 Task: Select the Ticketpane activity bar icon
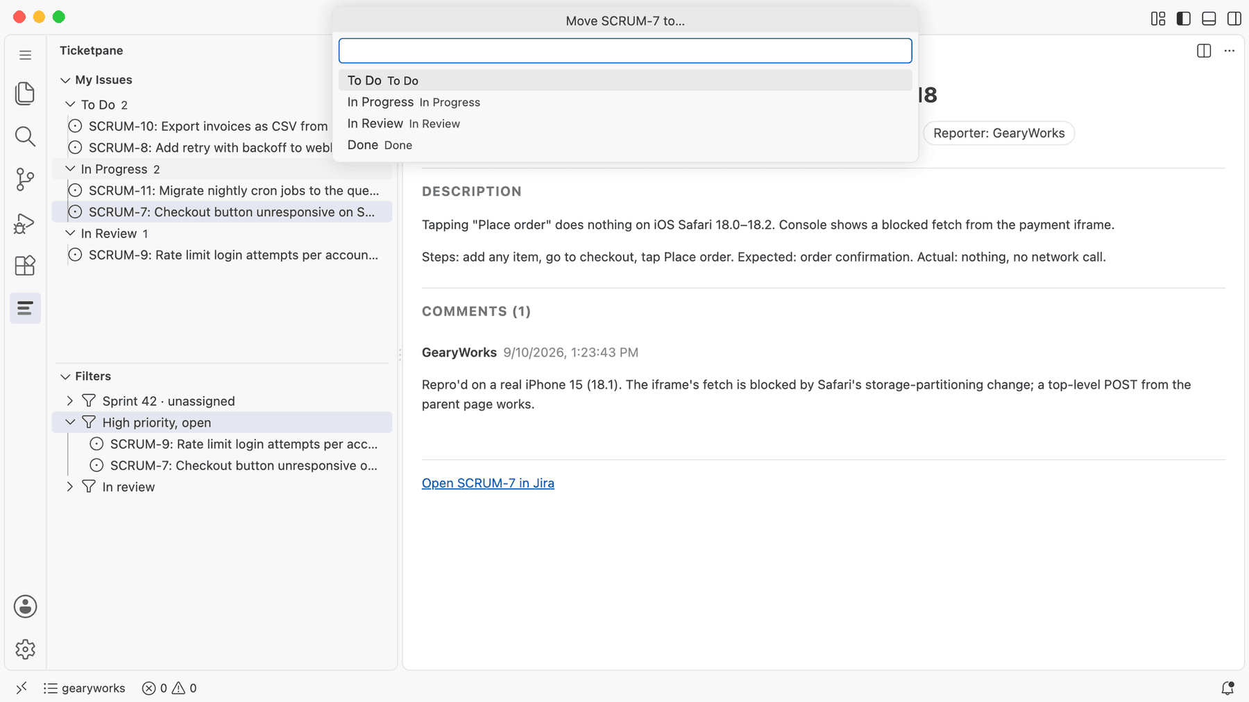pos(25,308)
